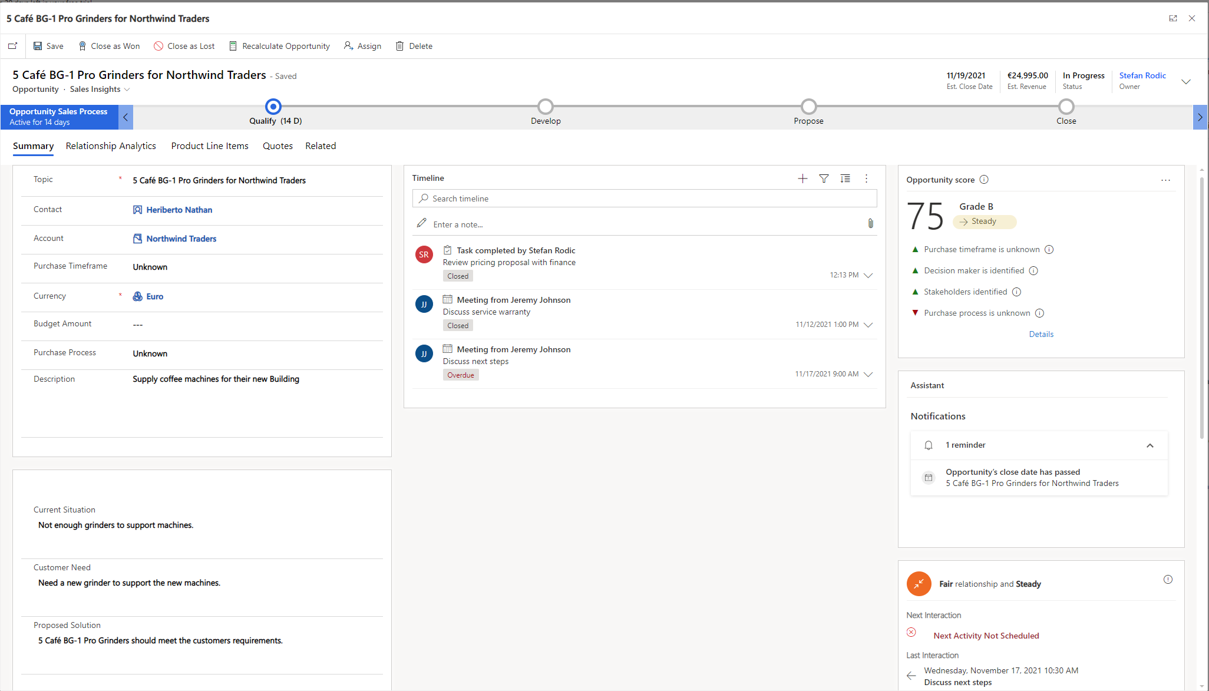Select the Qualify stage circle

pyautogui.click(x=273, y=107)
